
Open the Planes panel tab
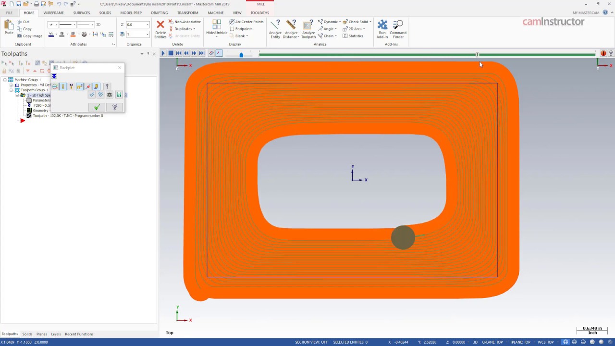[x=42, y=334]
